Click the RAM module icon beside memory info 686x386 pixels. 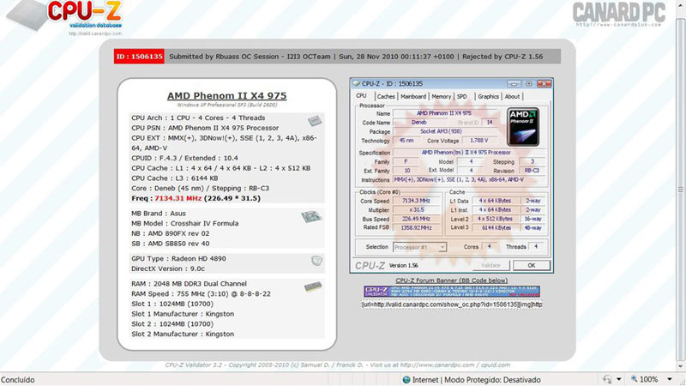pos(312,286)
